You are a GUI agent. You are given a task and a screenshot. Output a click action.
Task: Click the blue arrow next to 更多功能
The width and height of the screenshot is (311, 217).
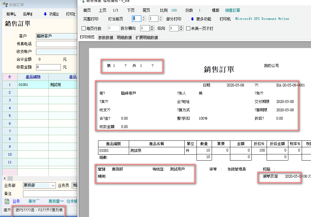(192, 19)
